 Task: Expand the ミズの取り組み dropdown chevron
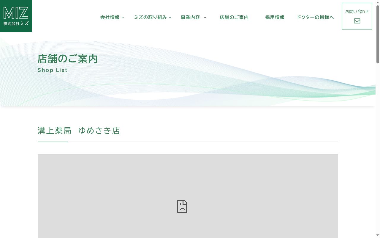pos(170,18)
